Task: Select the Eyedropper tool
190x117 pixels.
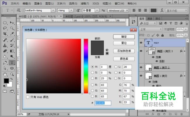Action: [x=12, y=34]
